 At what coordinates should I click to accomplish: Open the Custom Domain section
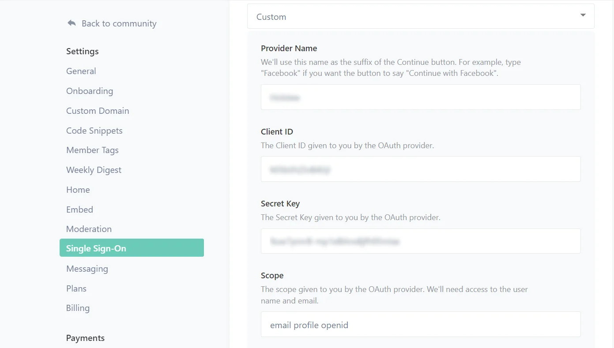[x=98, y=111]
